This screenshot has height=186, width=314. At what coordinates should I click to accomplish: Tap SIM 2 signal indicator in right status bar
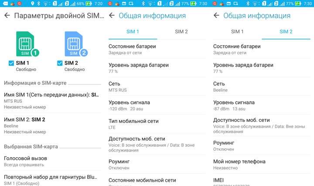pyautogui.click(x=279, y=3)
